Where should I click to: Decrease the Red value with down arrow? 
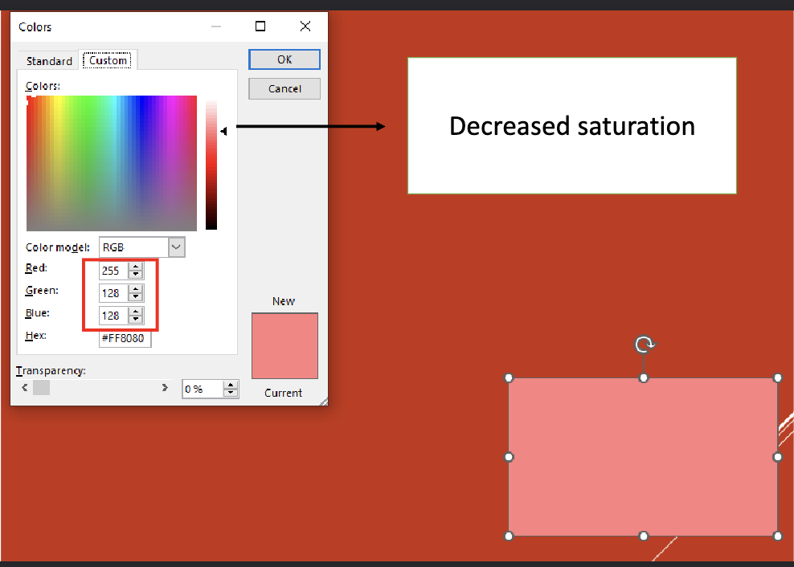click(135, 275)
